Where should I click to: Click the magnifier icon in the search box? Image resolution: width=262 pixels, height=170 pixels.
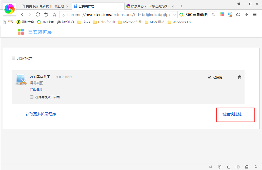pyautogui.click(x=213, y=14)
